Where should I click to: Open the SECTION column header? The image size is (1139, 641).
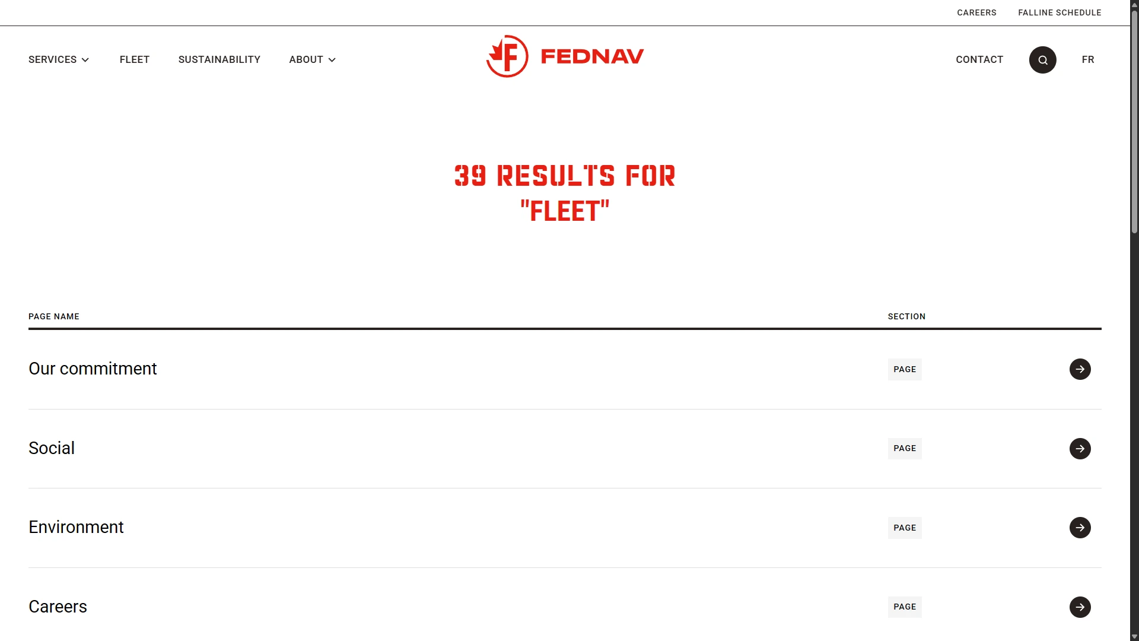(x=906, y=316)
